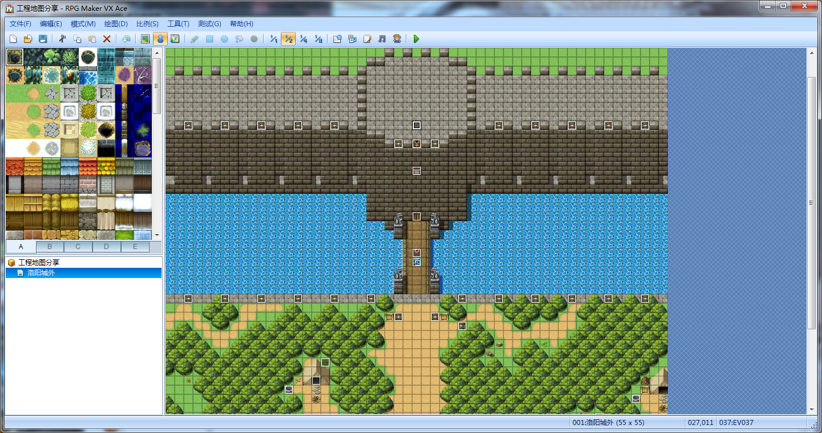
Task: Open the 测试(G) menu
Action: [209, 24]
